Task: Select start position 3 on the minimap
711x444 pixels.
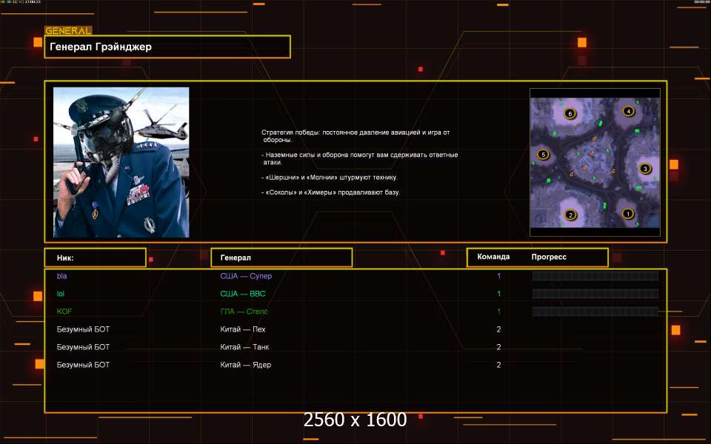Action: click(644, 169)
